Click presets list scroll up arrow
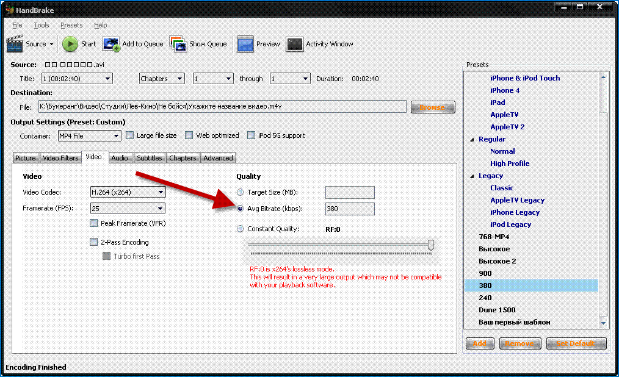The image size is (619, 377). tap(603, 77)
